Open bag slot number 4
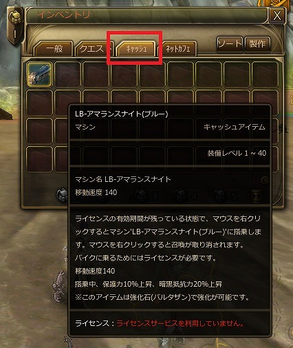293x348 pixels. 185,196
